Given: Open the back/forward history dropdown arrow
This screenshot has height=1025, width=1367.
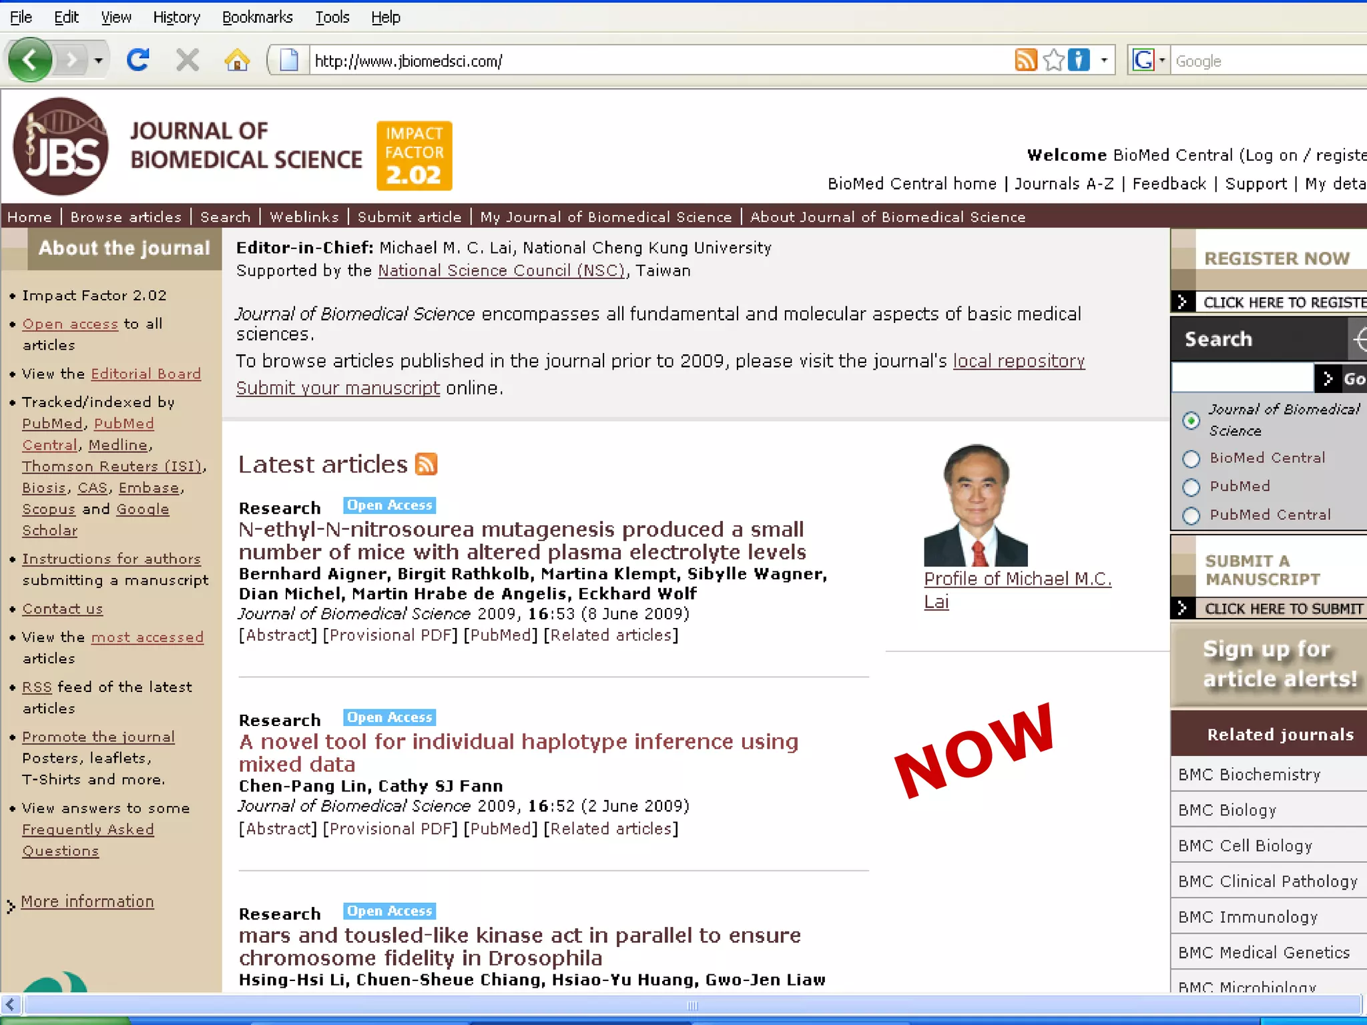Looking at the screenshot, I should click(x=99, y=61).
